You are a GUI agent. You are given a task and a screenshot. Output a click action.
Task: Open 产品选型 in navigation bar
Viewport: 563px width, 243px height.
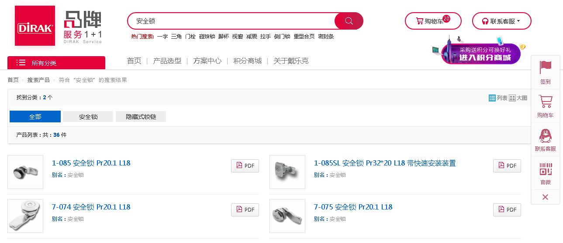coord(167,61)
